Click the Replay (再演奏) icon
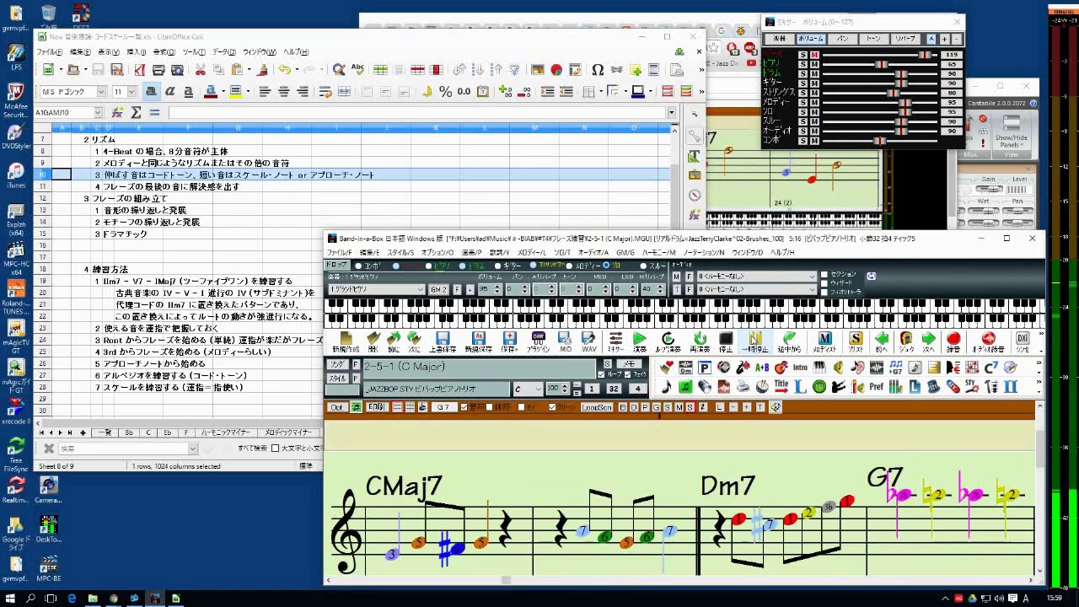This screenshot has width=1079, height=607. (x=700, y=341)
